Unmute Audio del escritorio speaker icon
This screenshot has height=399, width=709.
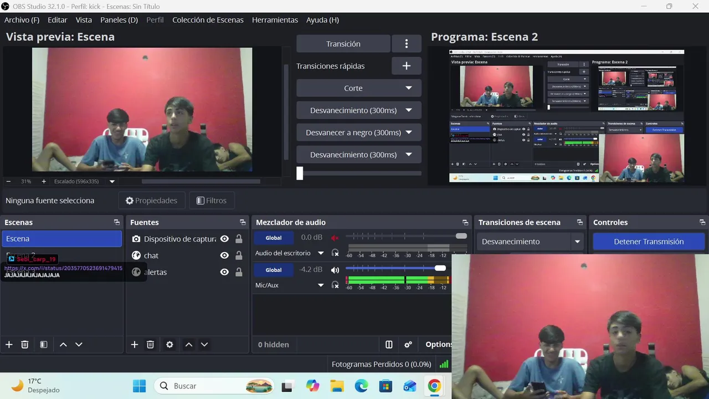point(335,238)
